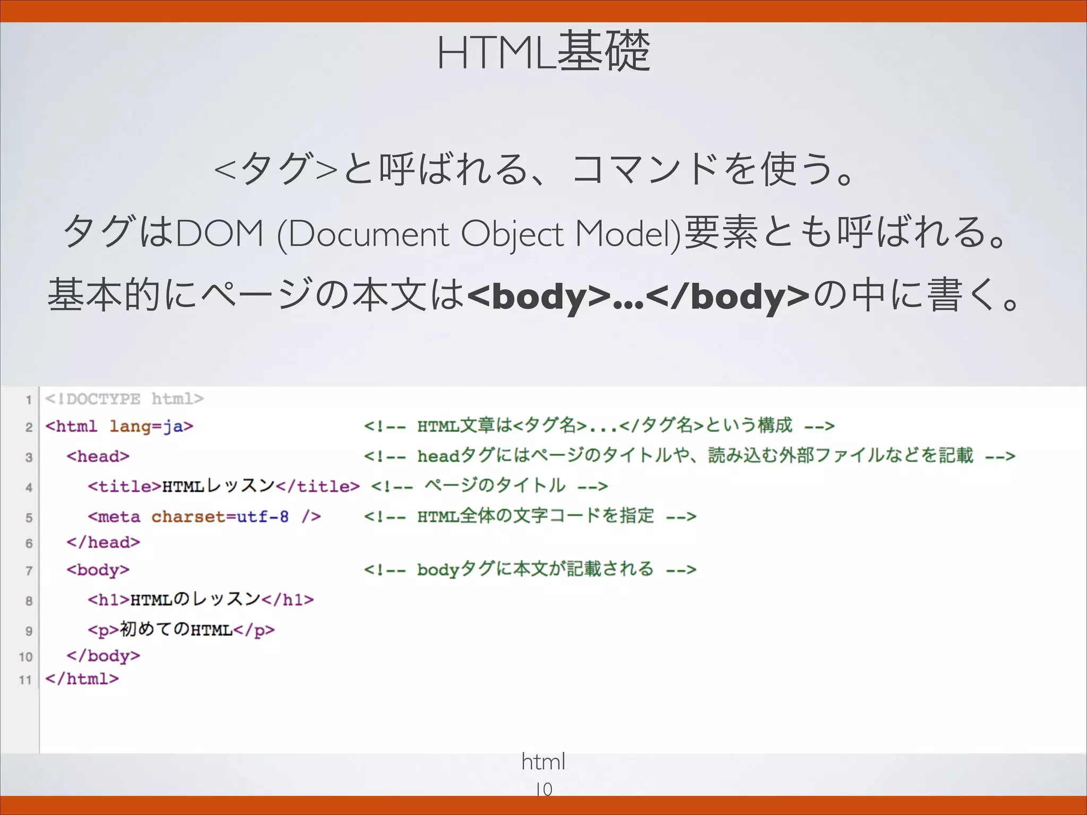Click the comment 'bodyタグに本文が記載される'
The height and width of the screenshot is (815, 1087).
coord(530,569)
